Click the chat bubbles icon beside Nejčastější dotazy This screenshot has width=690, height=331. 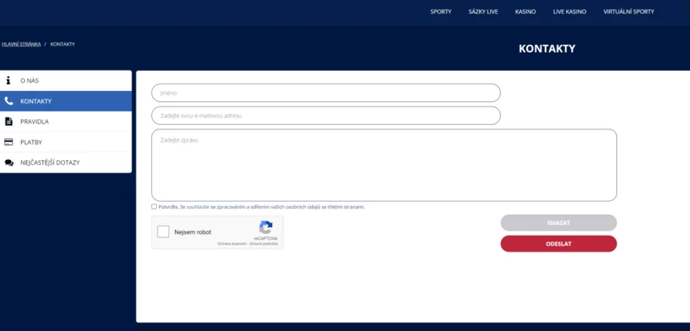pos(9,162)
